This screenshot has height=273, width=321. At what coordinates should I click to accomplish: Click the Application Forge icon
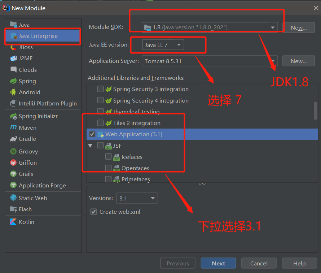pos(13,185)
